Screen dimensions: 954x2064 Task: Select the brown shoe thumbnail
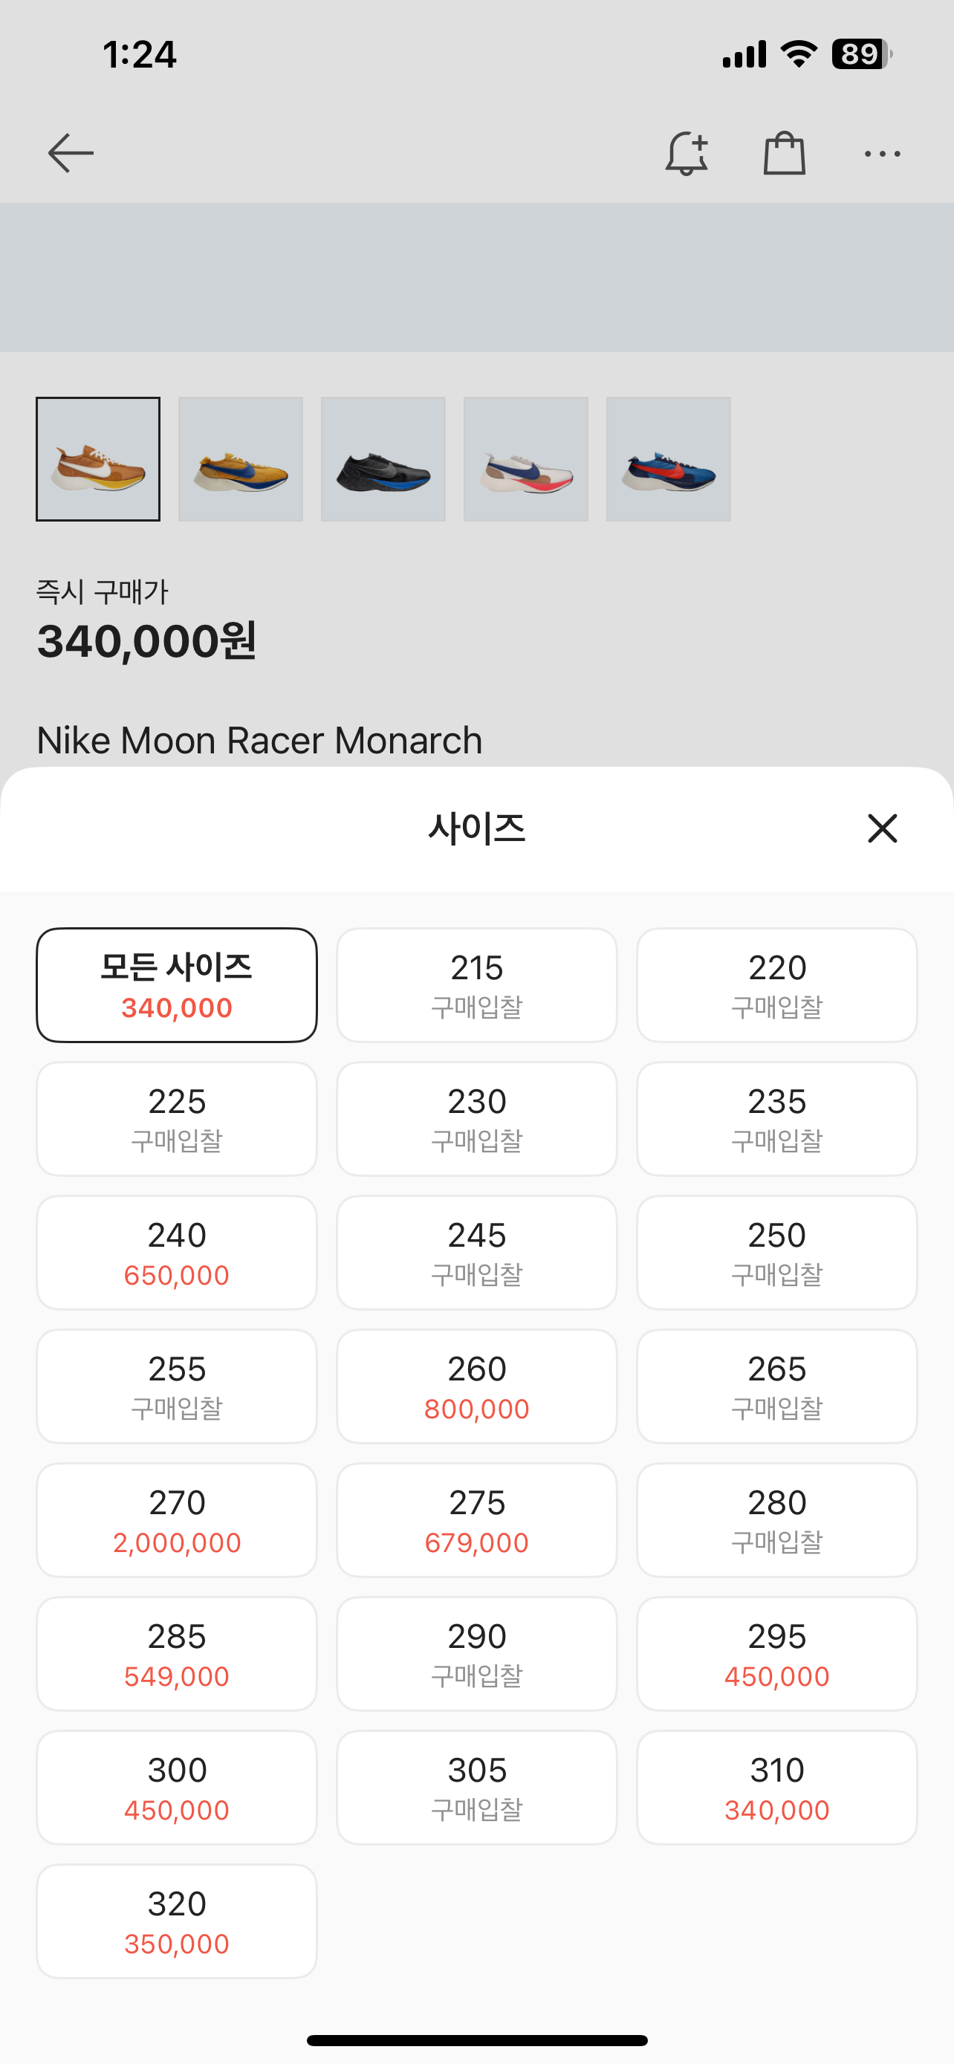pos(98,459)
